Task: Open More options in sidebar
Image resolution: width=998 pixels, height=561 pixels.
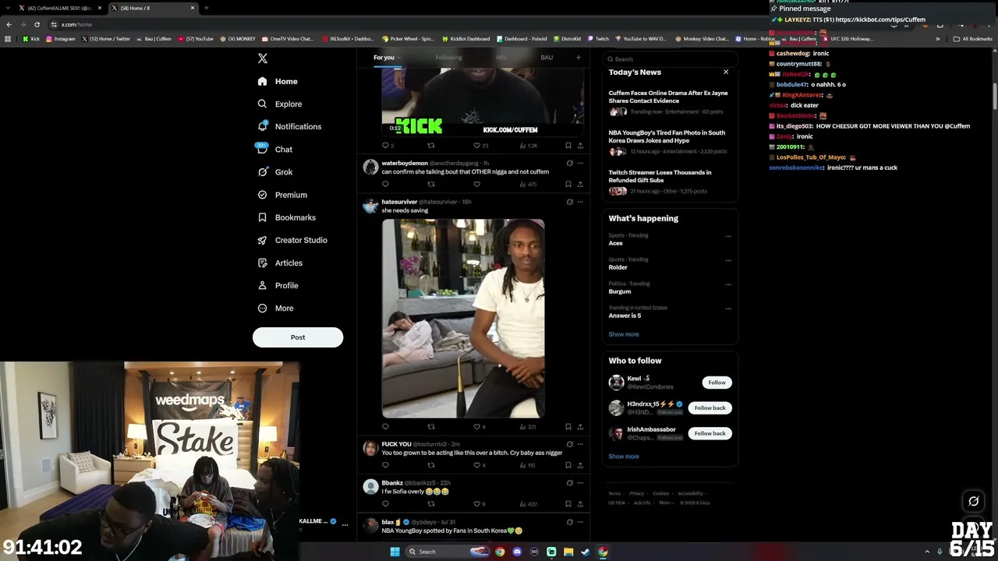Action: [275, 308]
